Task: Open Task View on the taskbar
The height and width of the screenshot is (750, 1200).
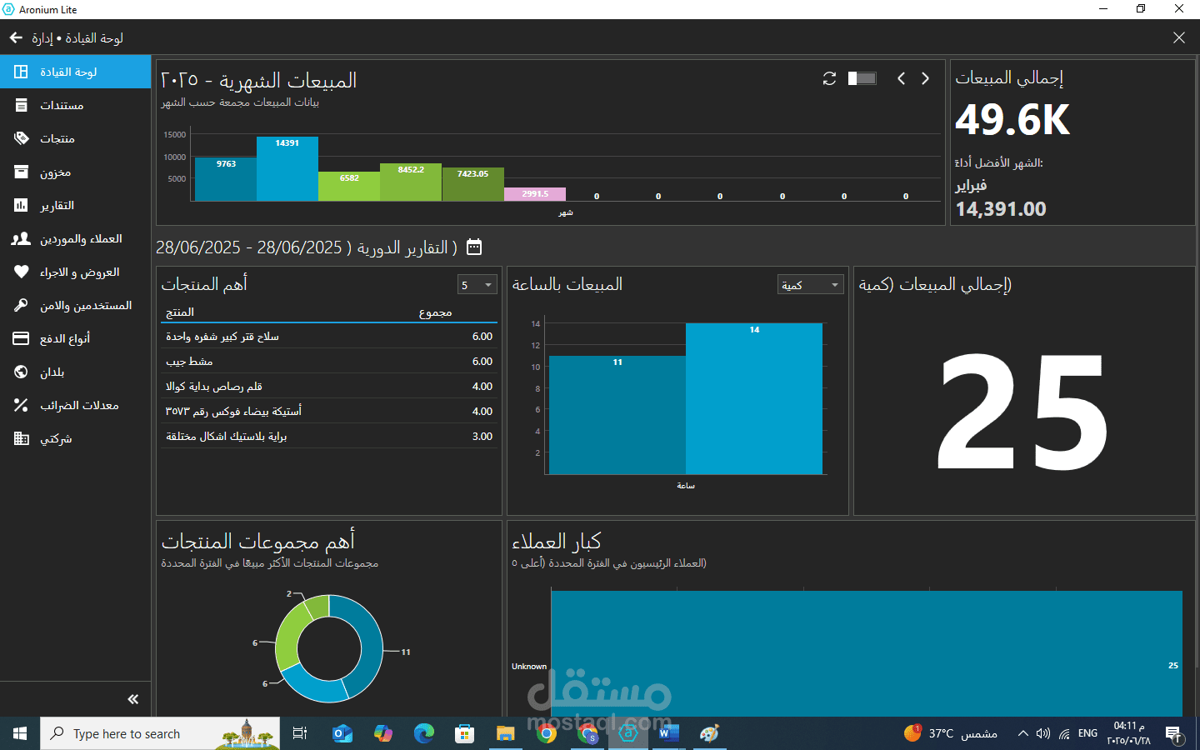Action: click(300, 733)
